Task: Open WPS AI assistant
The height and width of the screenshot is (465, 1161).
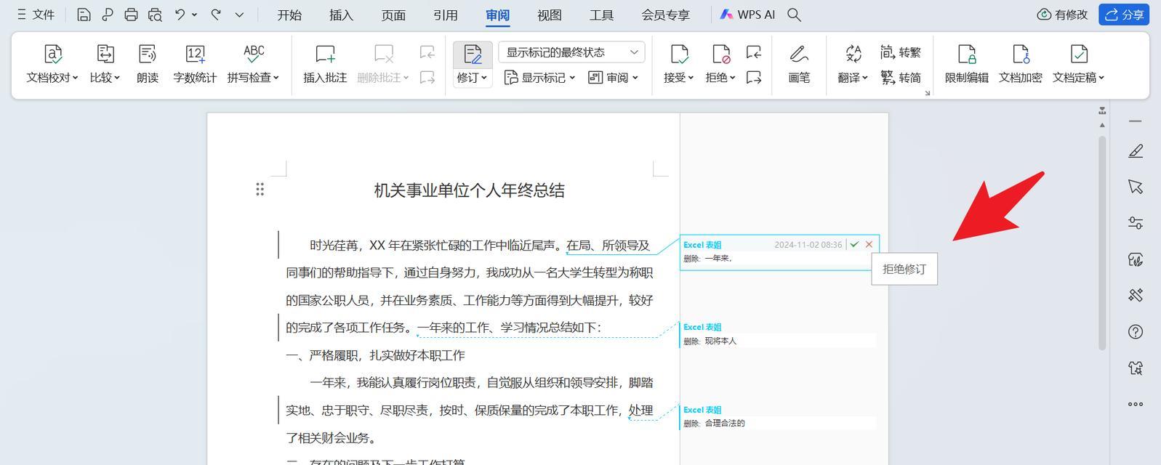Action: coord(747,15)
